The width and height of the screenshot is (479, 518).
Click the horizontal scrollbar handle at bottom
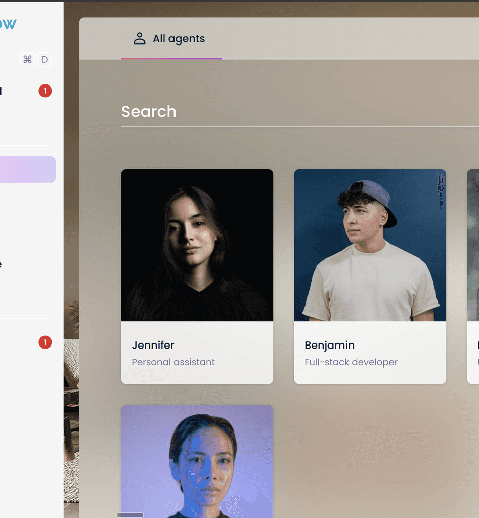tap(130, 515)
